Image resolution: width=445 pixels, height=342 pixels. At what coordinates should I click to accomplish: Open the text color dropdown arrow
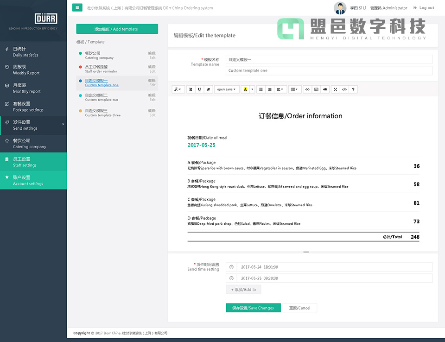(x=252, y=89)
